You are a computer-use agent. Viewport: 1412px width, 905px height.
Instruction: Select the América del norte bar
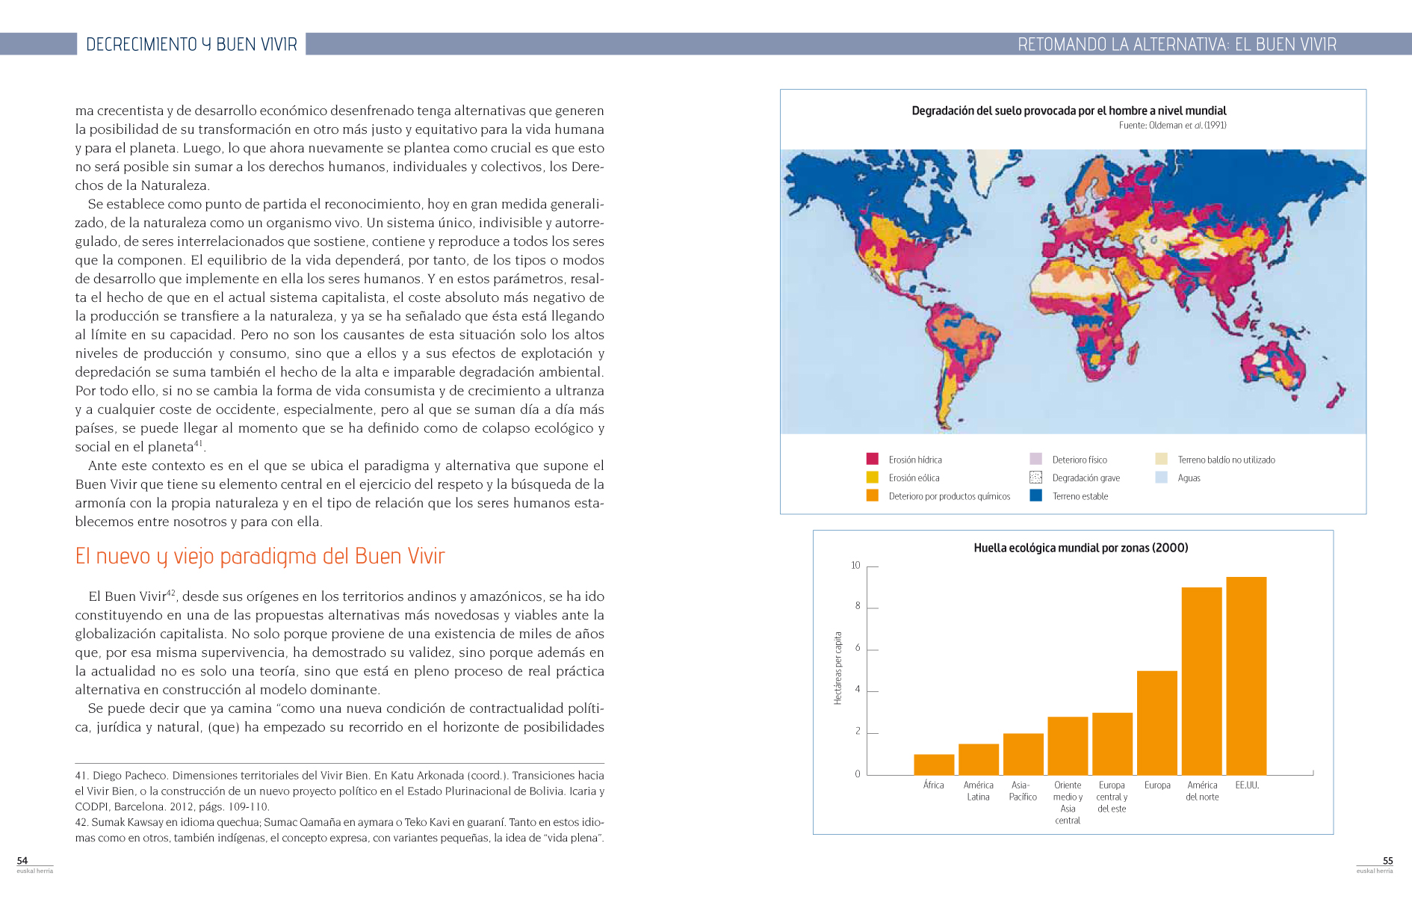coord(1201,680)
